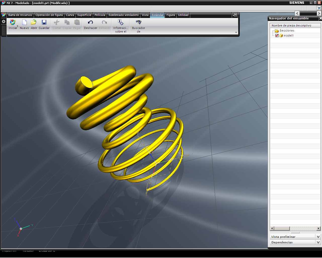
Task: Switch to the Utilidad tab
Action: tap(183, 15)
